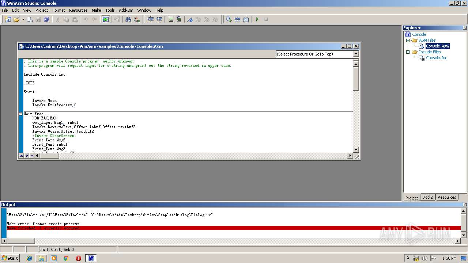Click the Stop square button
The height and width of the screenshot is (263, 468).
266,19
